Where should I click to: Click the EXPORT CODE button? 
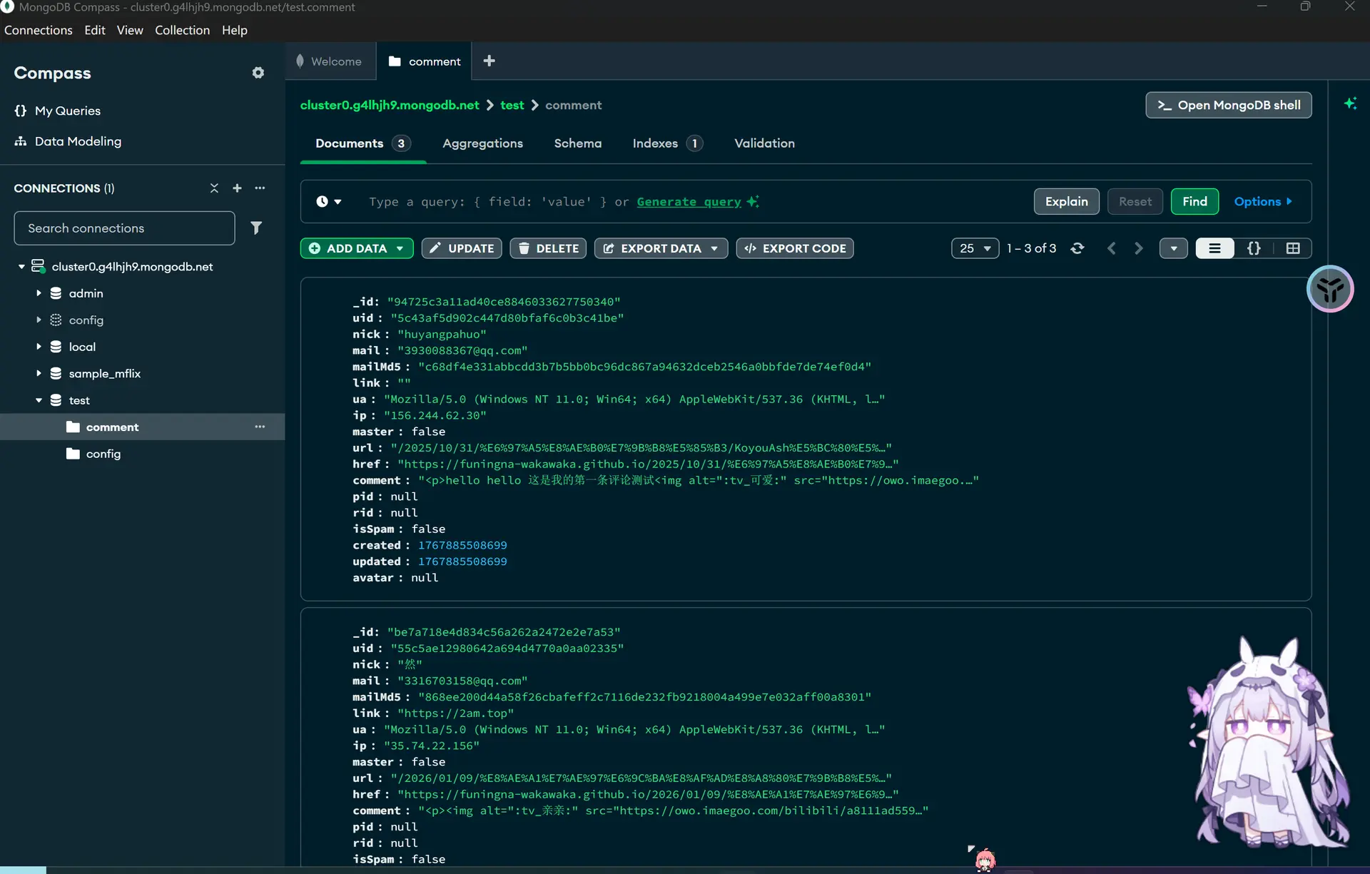794,248
